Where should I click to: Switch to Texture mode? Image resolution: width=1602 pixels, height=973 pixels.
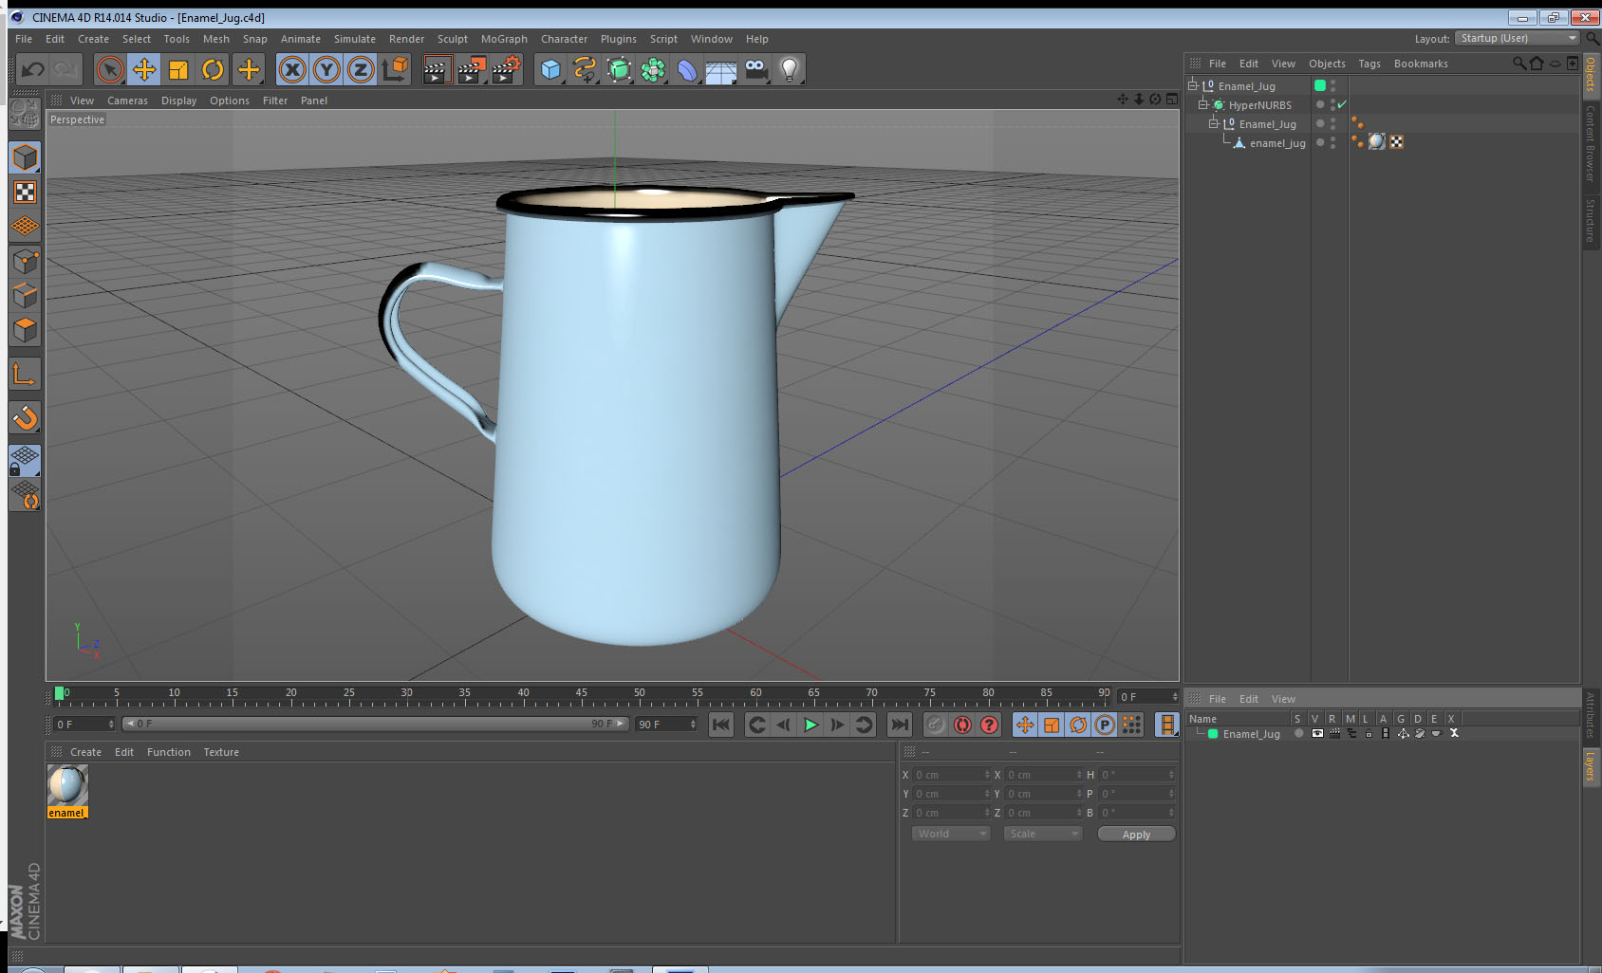[x=25, y=193]
